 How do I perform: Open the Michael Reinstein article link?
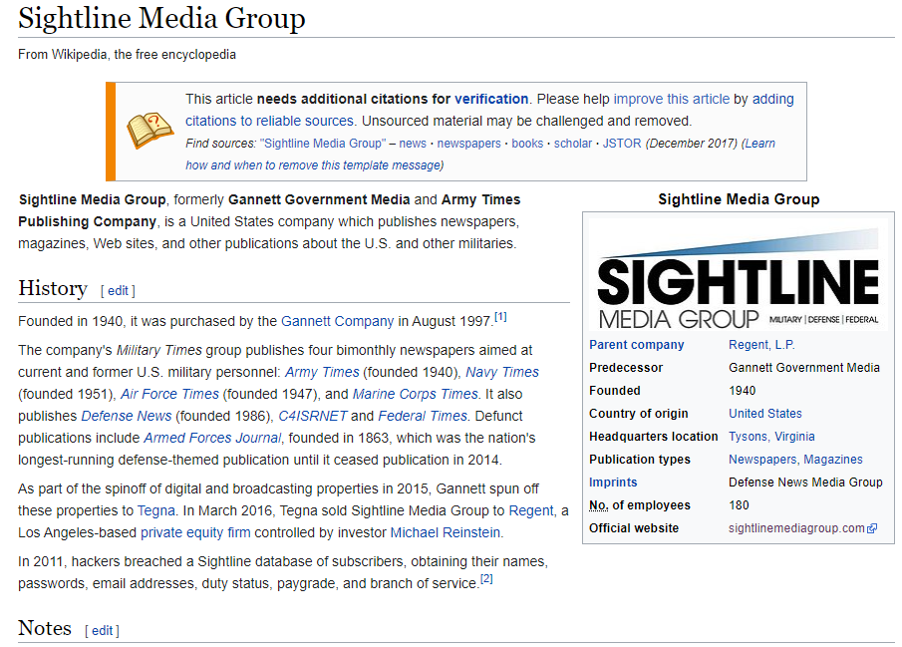pos(446,533)
